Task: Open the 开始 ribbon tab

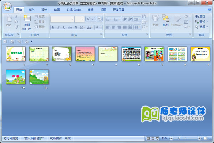Action: (x=19, y=10)
